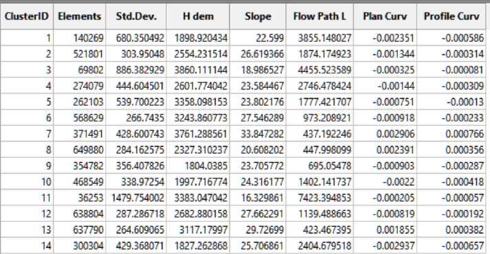Click Elements cell 354782
Viewport: 490px width, 254px height.
(80, 166)
